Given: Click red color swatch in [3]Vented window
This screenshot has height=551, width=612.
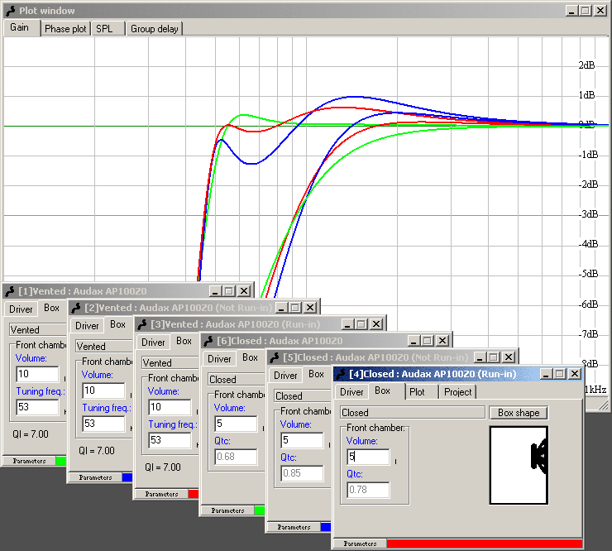Looking at the screenshot, I should (194, 494).
